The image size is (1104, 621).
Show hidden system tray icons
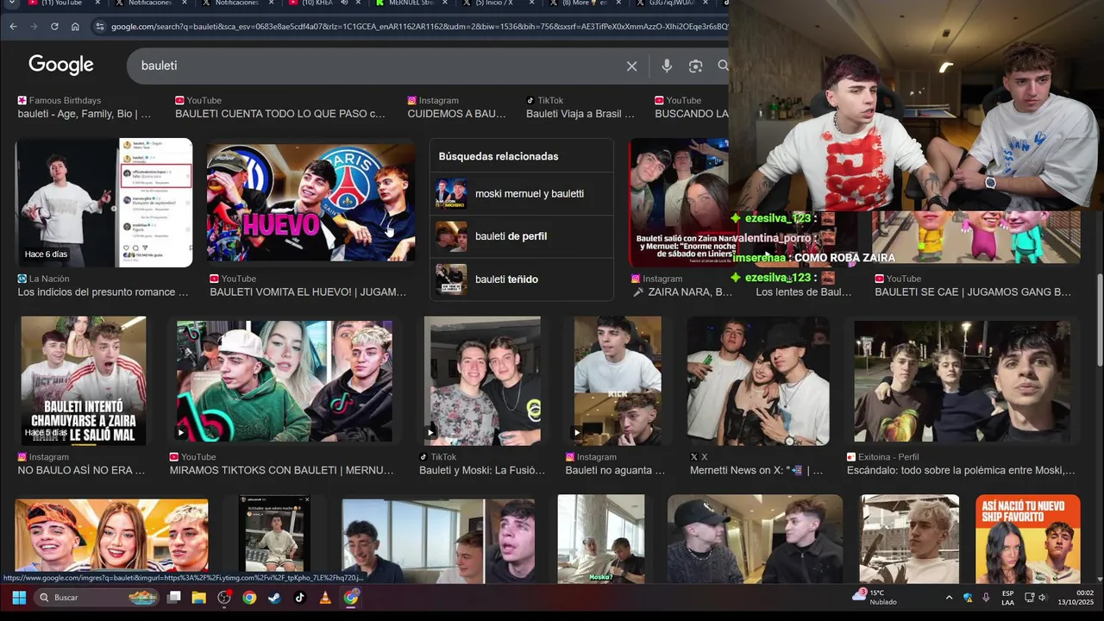(949, 597)
